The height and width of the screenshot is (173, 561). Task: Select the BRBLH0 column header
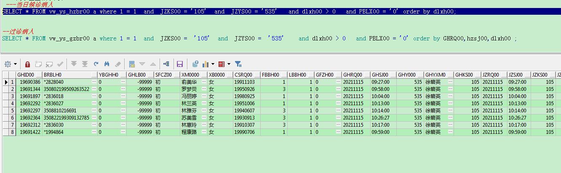point(69,75)
